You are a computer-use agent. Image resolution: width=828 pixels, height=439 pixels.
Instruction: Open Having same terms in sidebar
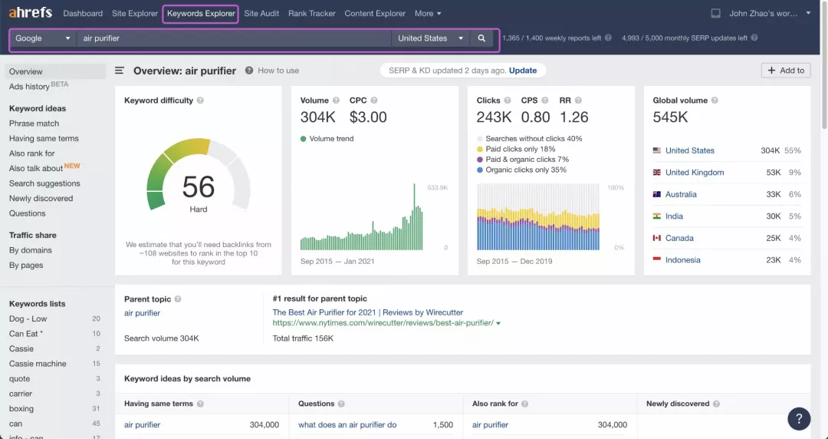click(x=44, y=139)
